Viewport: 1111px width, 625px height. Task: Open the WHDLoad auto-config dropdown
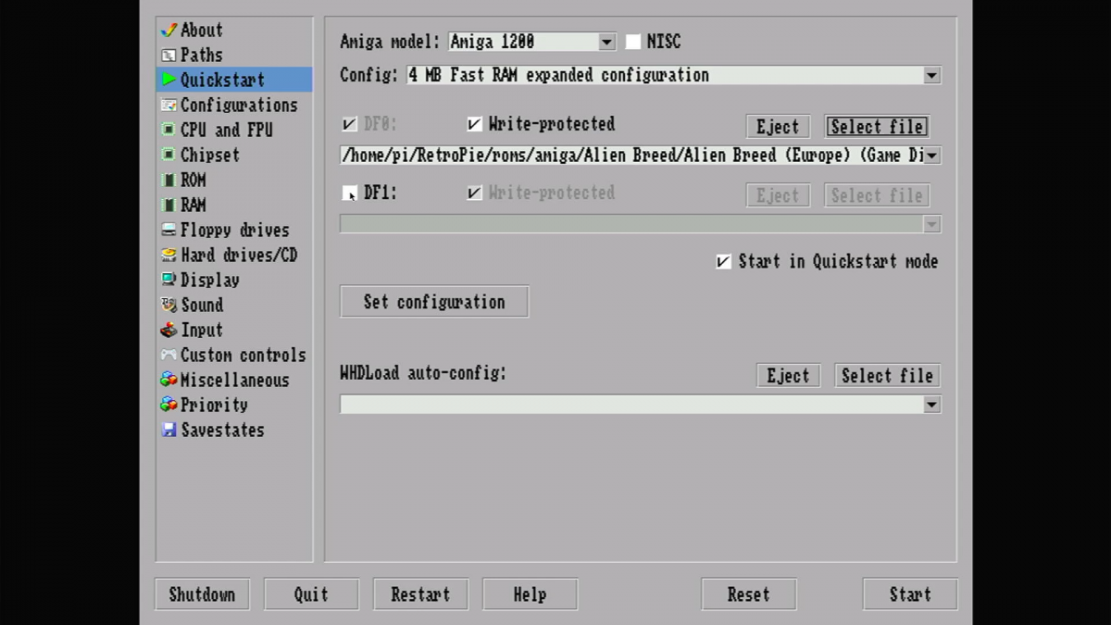pos(932,405)
